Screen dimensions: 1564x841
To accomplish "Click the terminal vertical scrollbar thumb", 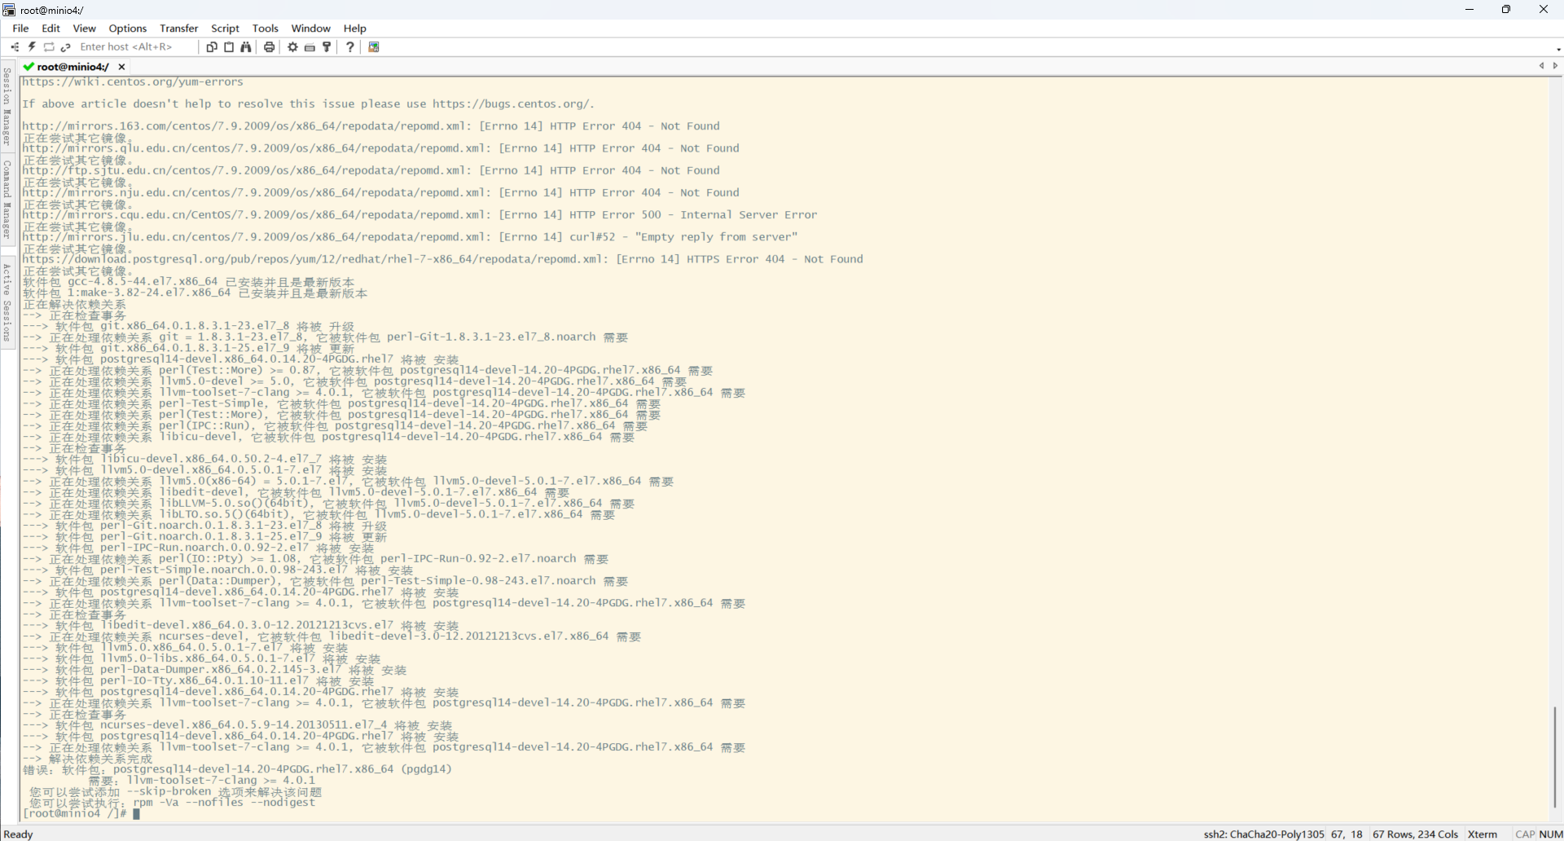I will (x=1555, y=757).
